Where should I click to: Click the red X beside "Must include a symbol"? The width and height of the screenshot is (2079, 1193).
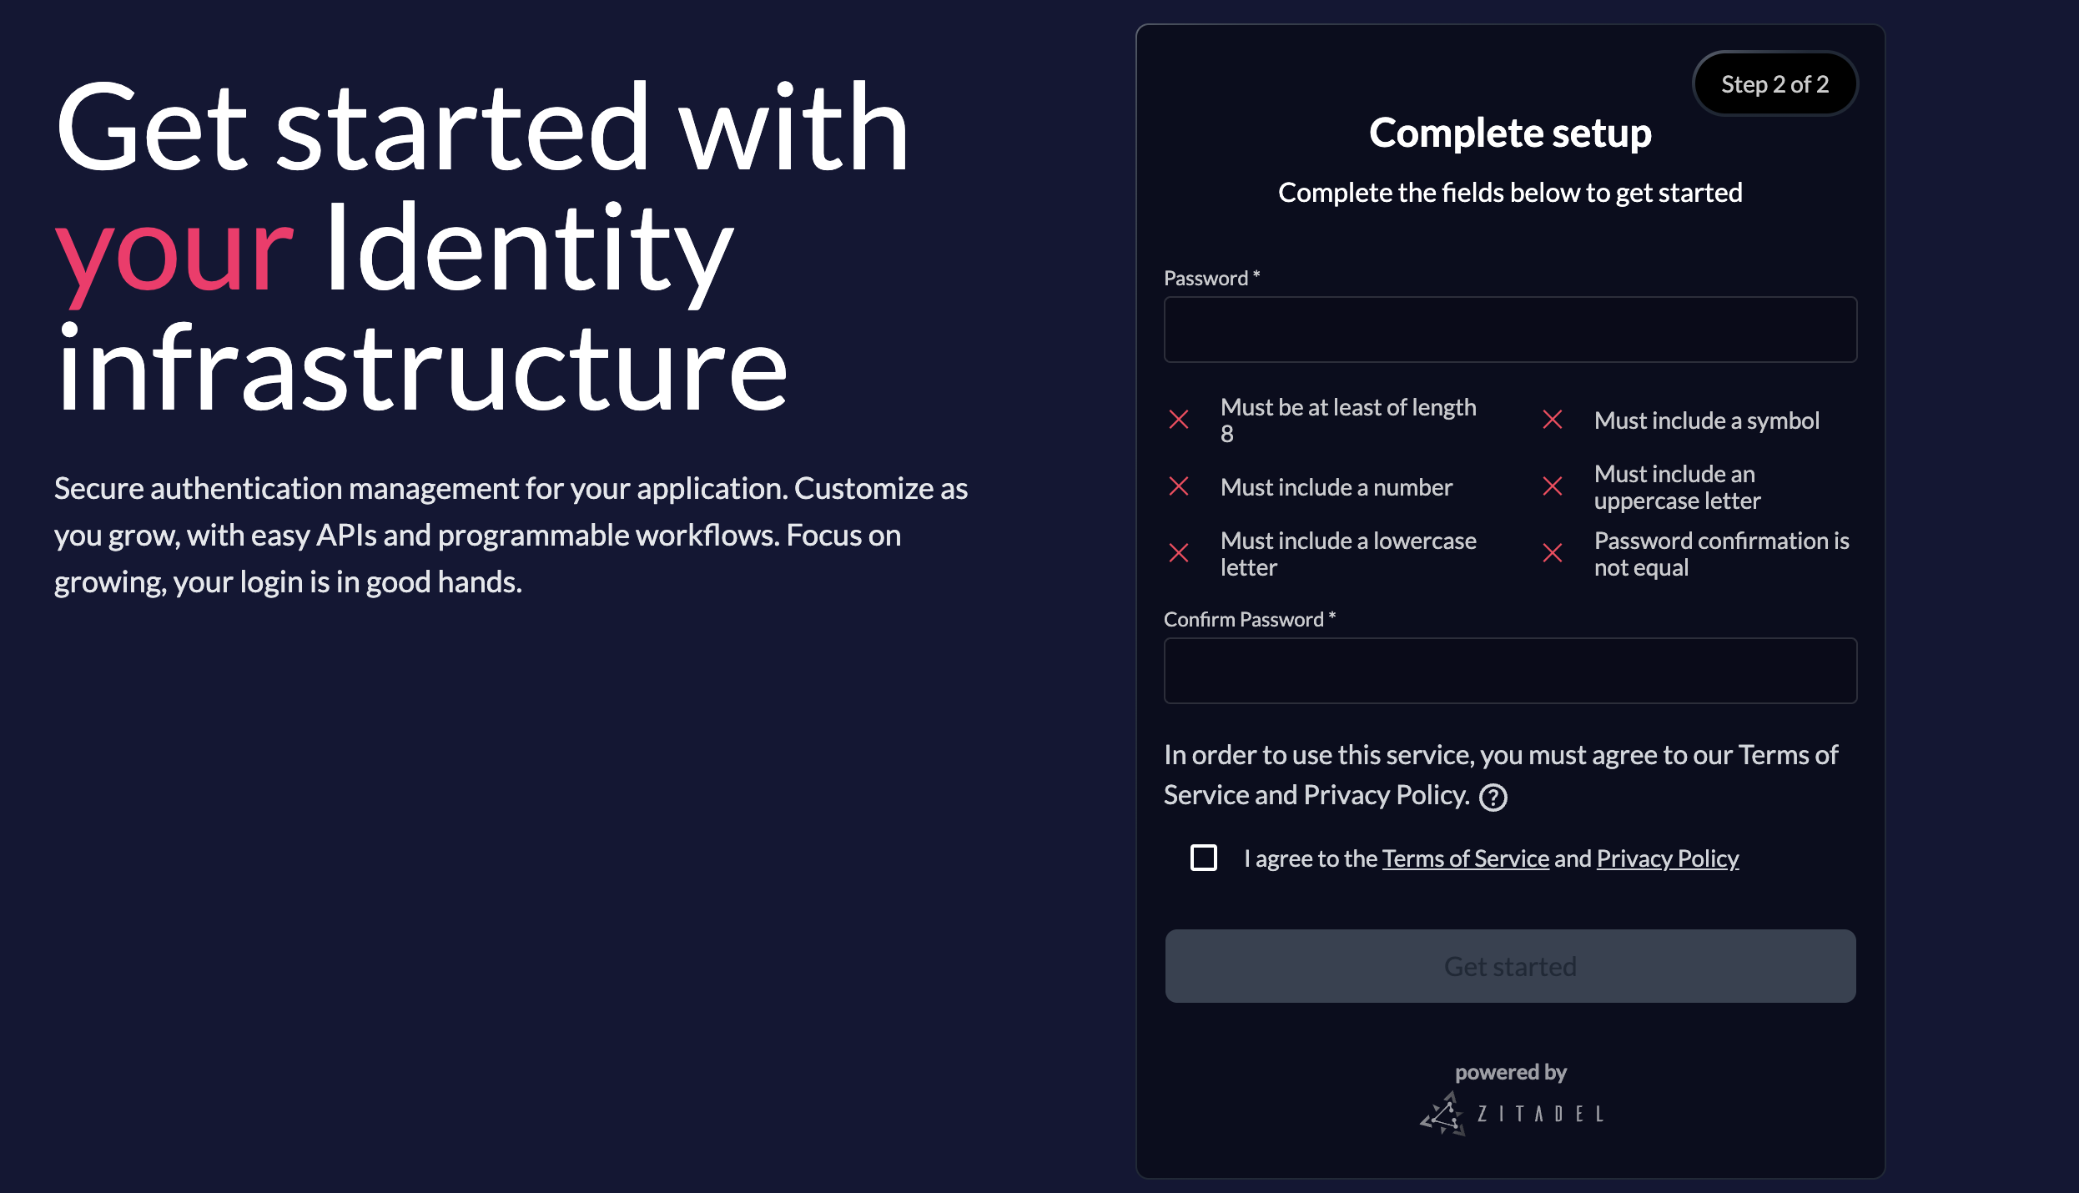(1552, 419)
